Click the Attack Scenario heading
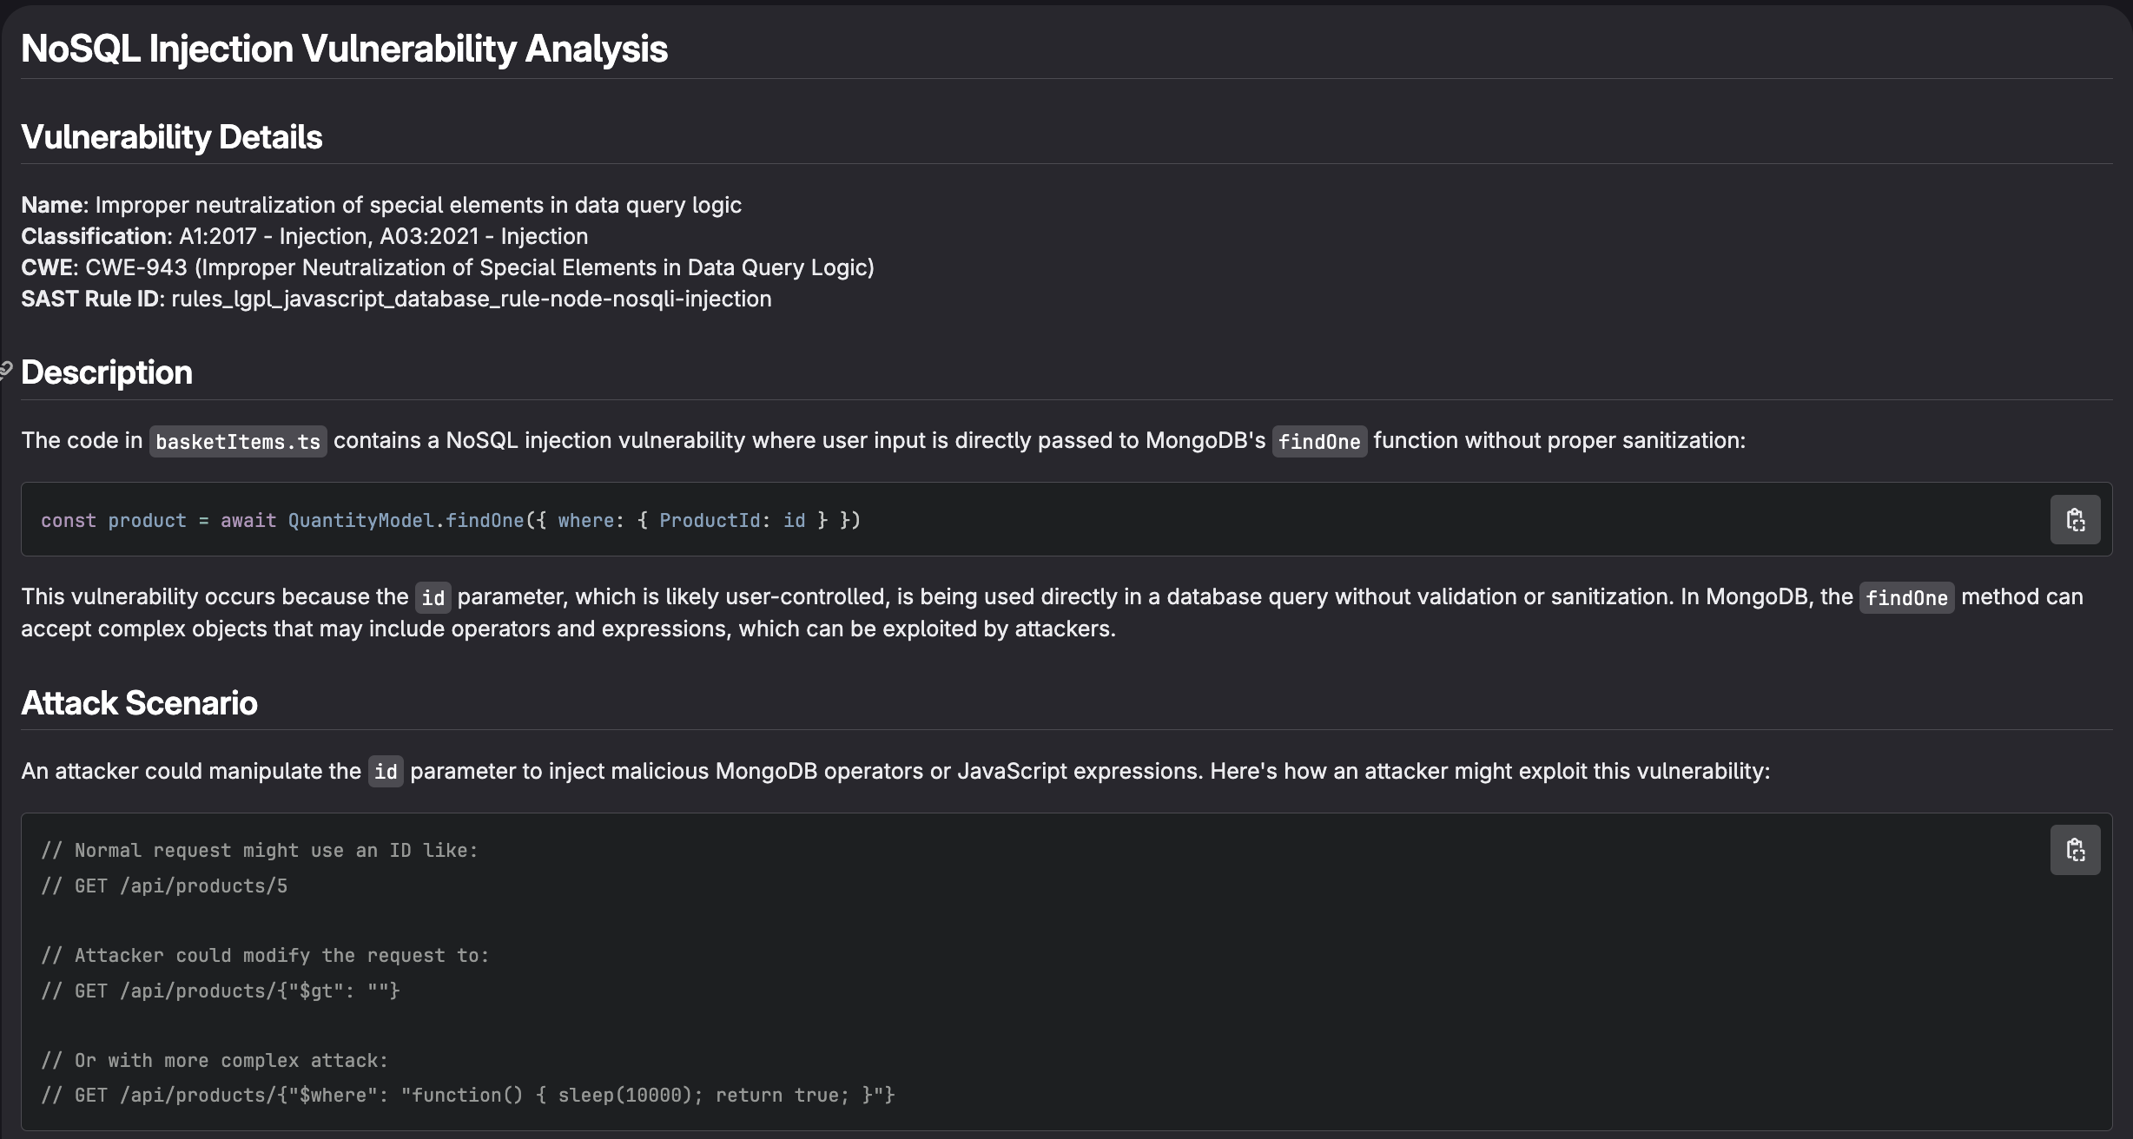This screenshot has height=1139, width=2133. click(x=139, y=703)
